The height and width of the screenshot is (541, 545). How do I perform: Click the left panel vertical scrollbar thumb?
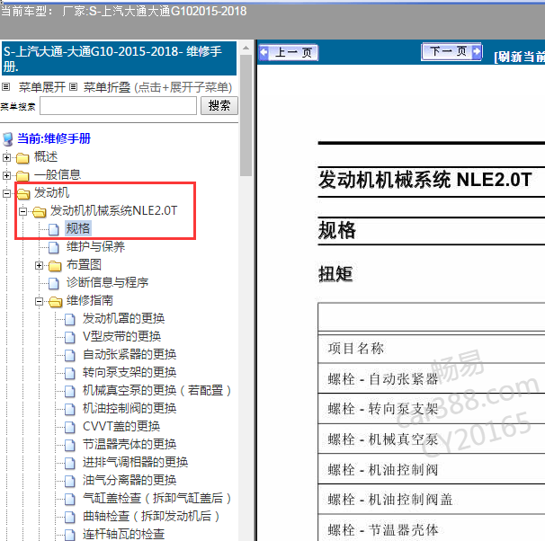pyautogui.click(x=246, y=115)
